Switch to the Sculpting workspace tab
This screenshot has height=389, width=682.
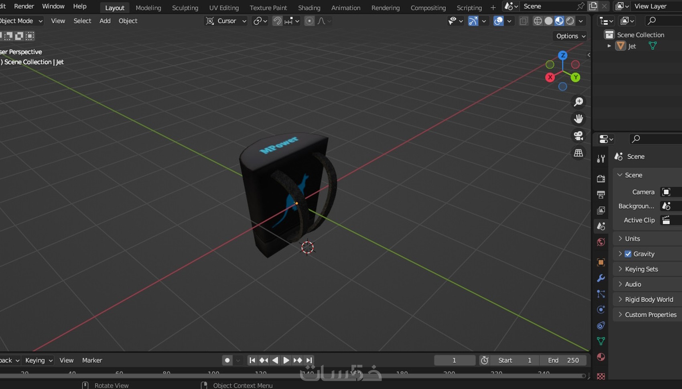[185, 8]
